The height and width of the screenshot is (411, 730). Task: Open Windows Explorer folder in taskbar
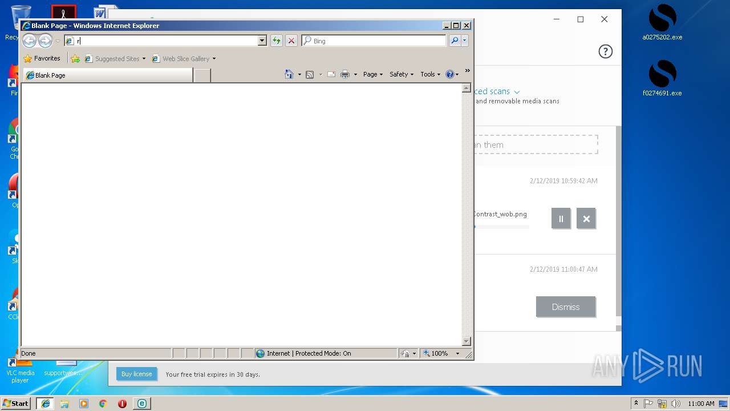(x=64, y=404)
